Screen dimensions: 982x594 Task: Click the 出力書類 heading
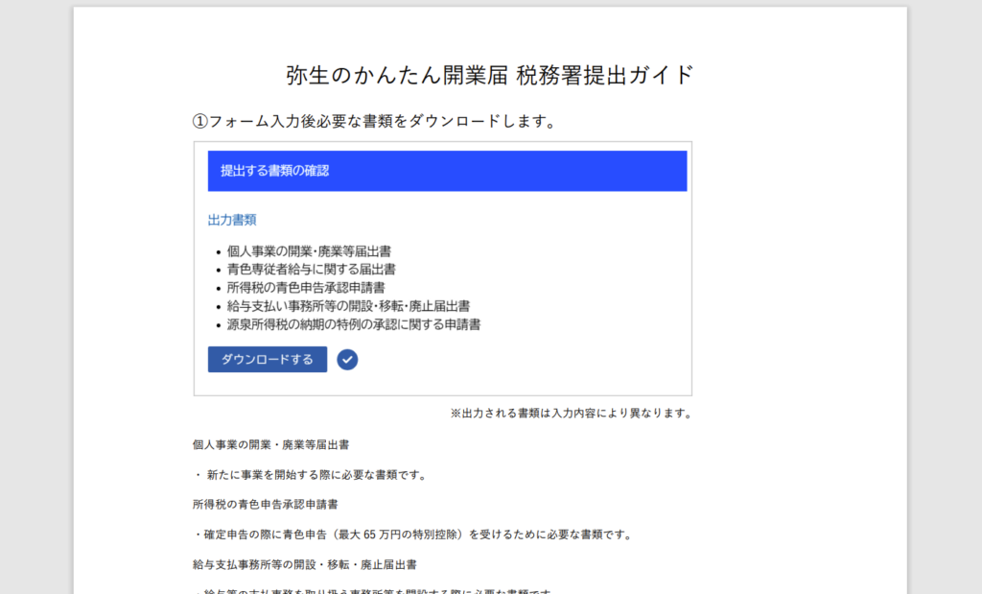pyautogui.click(x=232, y=220)
